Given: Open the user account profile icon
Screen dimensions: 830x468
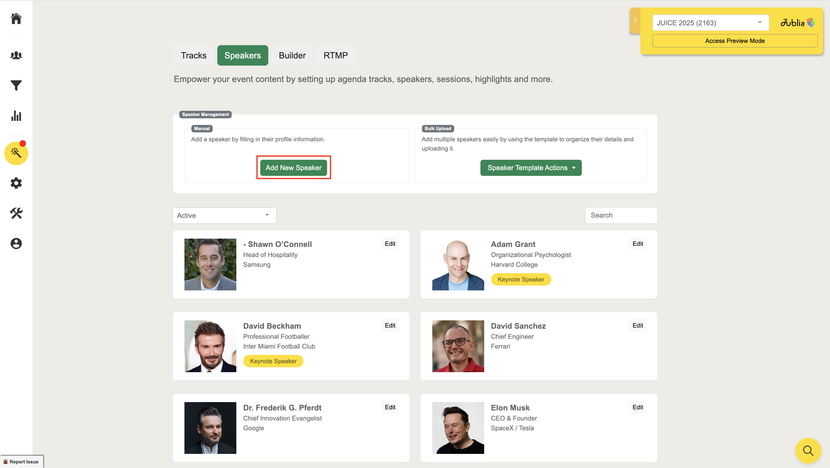Looking at the screenshot, I should (16, 243).
